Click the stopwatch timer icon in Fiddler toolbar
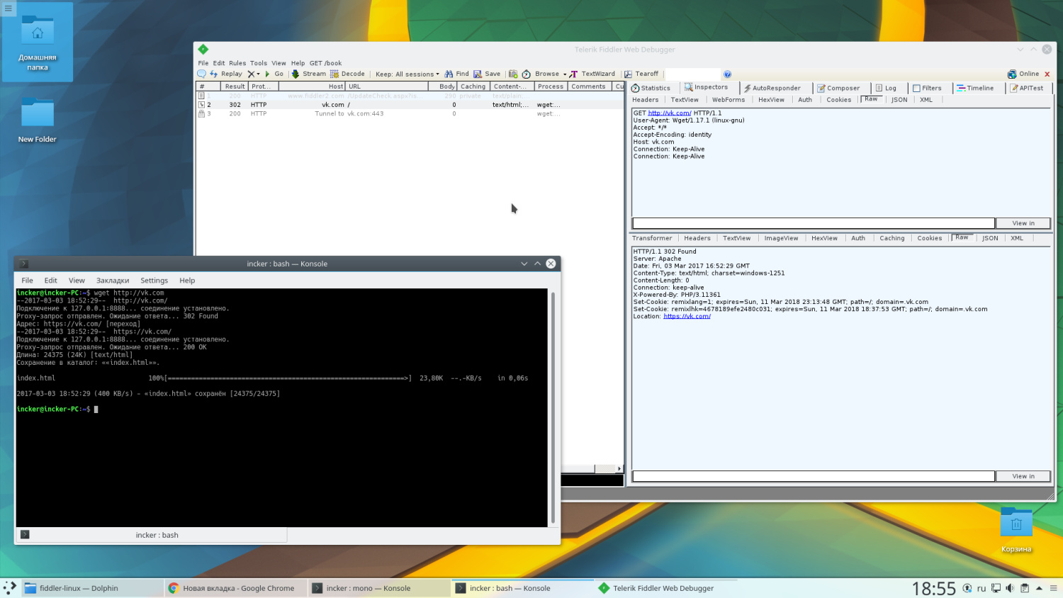This screenshot has height=598, width=1063. pyautogui.click(x=527, y=74)
